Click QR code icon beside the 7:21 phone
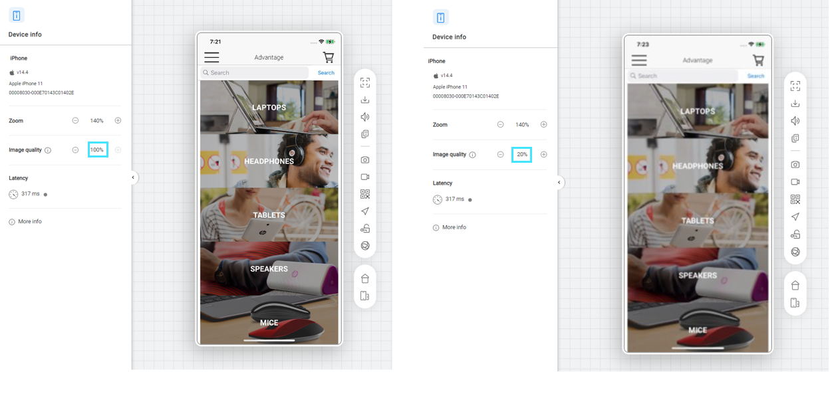830x396 pixels. (365, 194)
